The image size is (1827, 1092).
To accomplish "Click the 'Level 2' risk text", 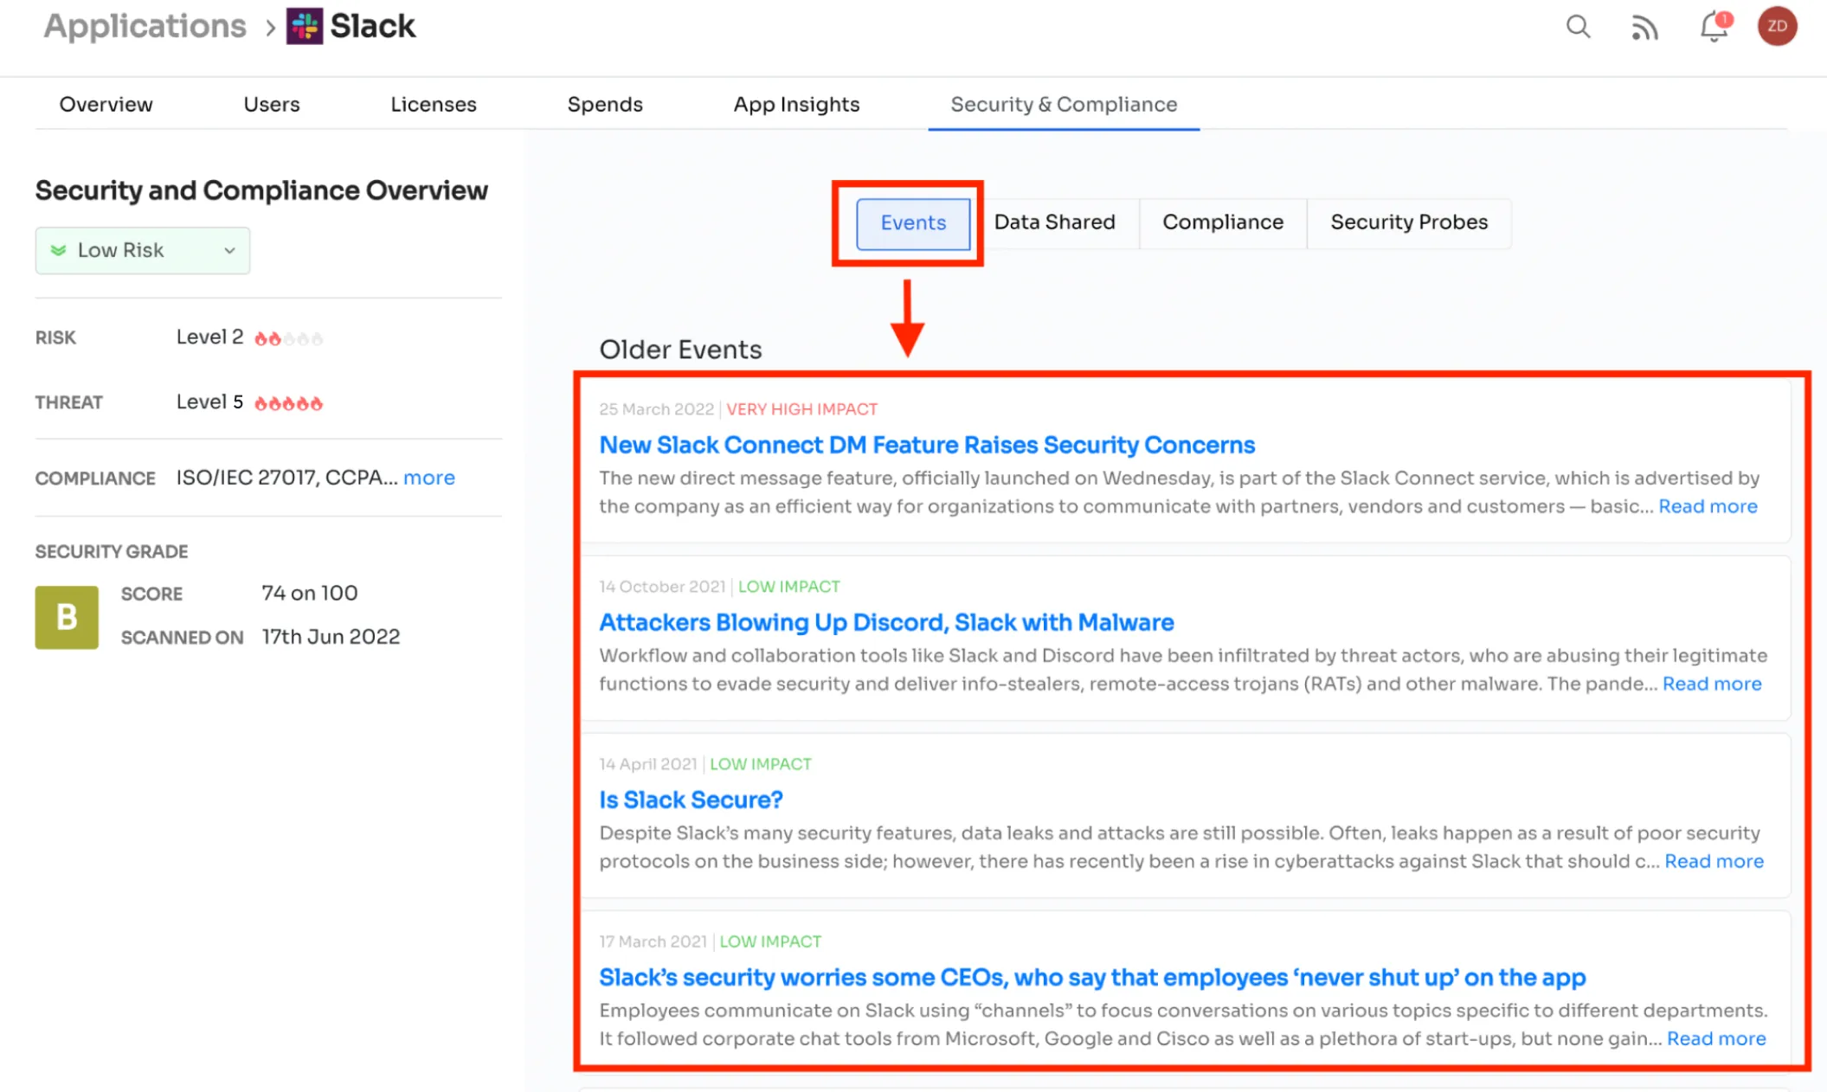I will click(209, 337).
